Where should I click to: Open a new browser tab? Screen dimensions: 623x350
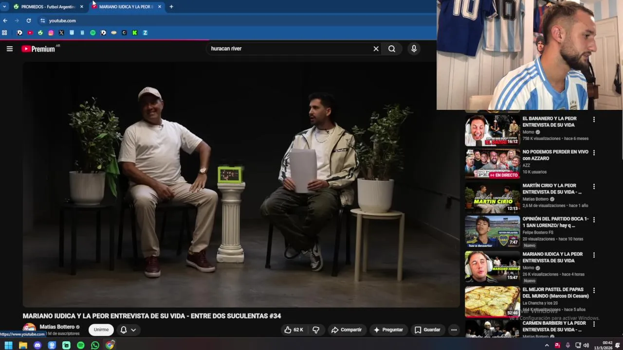tap(171, 7)
